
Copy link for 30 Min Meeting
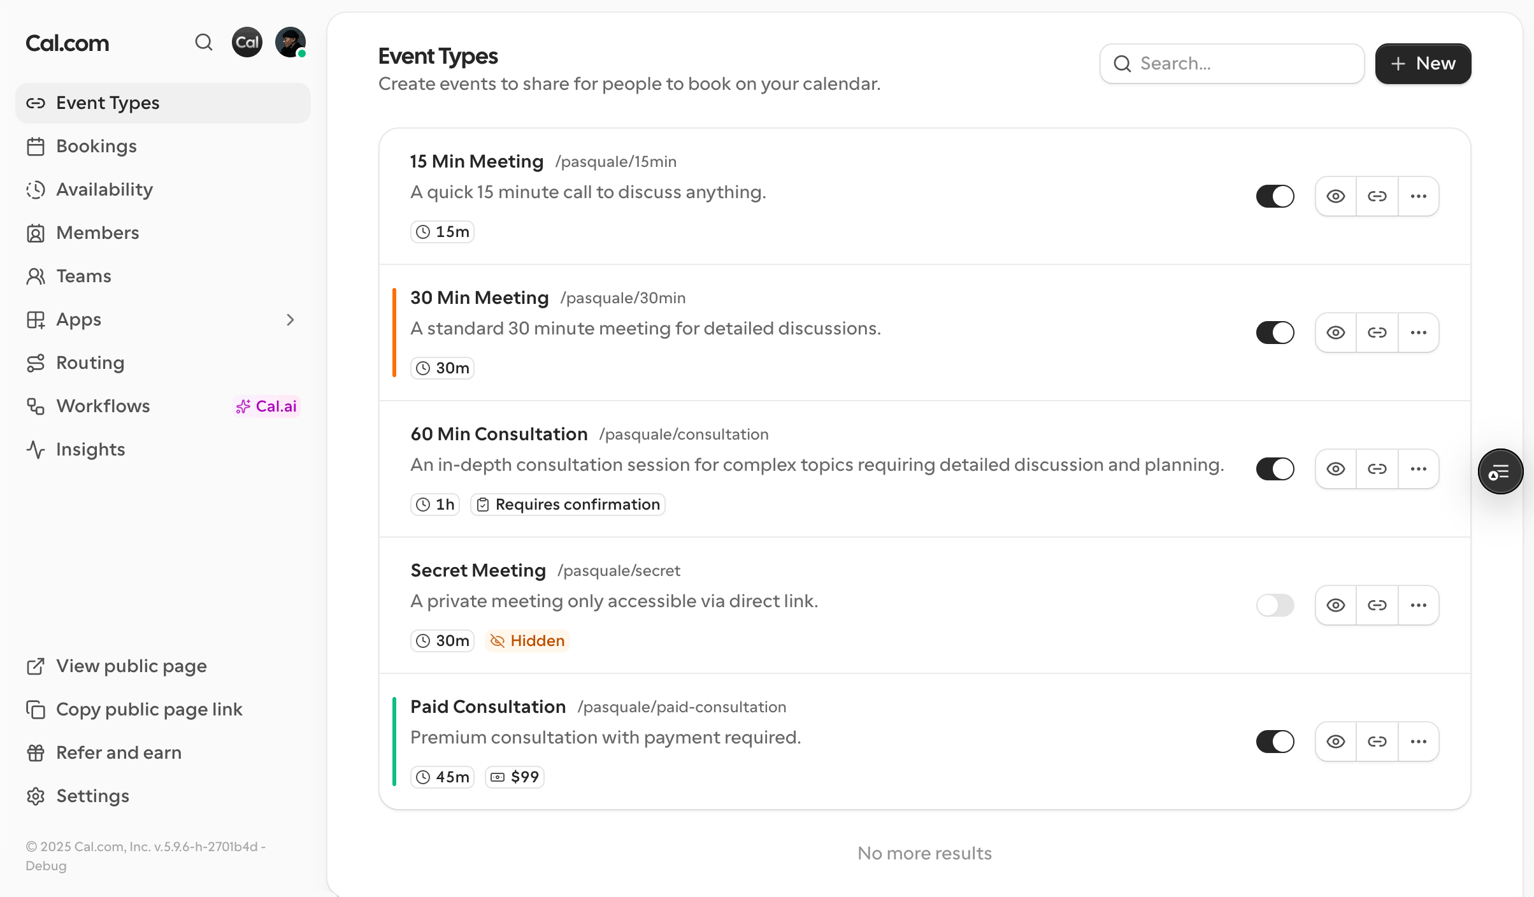1377,333
